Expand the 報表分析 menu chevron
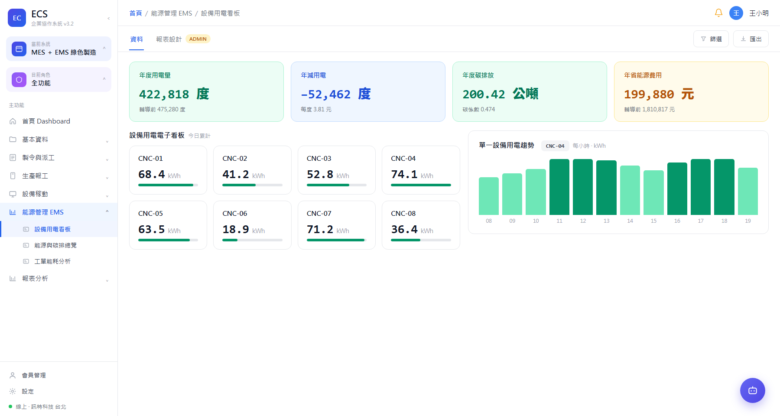The height and width of the screenshot is (416, 780). (x=107, y=280)
